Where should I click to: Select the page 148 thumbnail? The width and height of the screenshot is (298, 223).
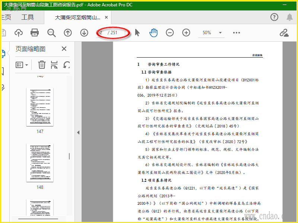(40, 163)
